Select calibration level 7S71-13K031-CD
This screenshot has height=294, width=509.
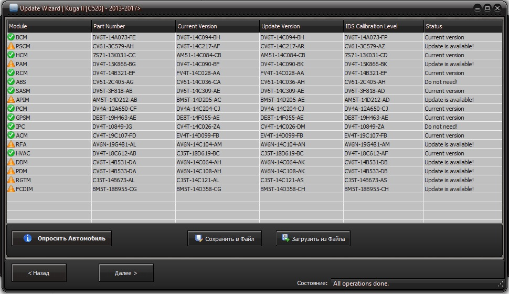click(366, 55)
